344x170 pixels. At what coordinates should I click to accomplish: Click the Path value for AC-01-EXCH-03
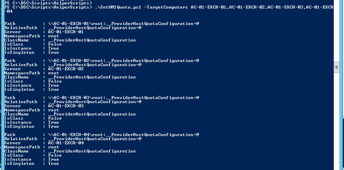coord(123,98)
